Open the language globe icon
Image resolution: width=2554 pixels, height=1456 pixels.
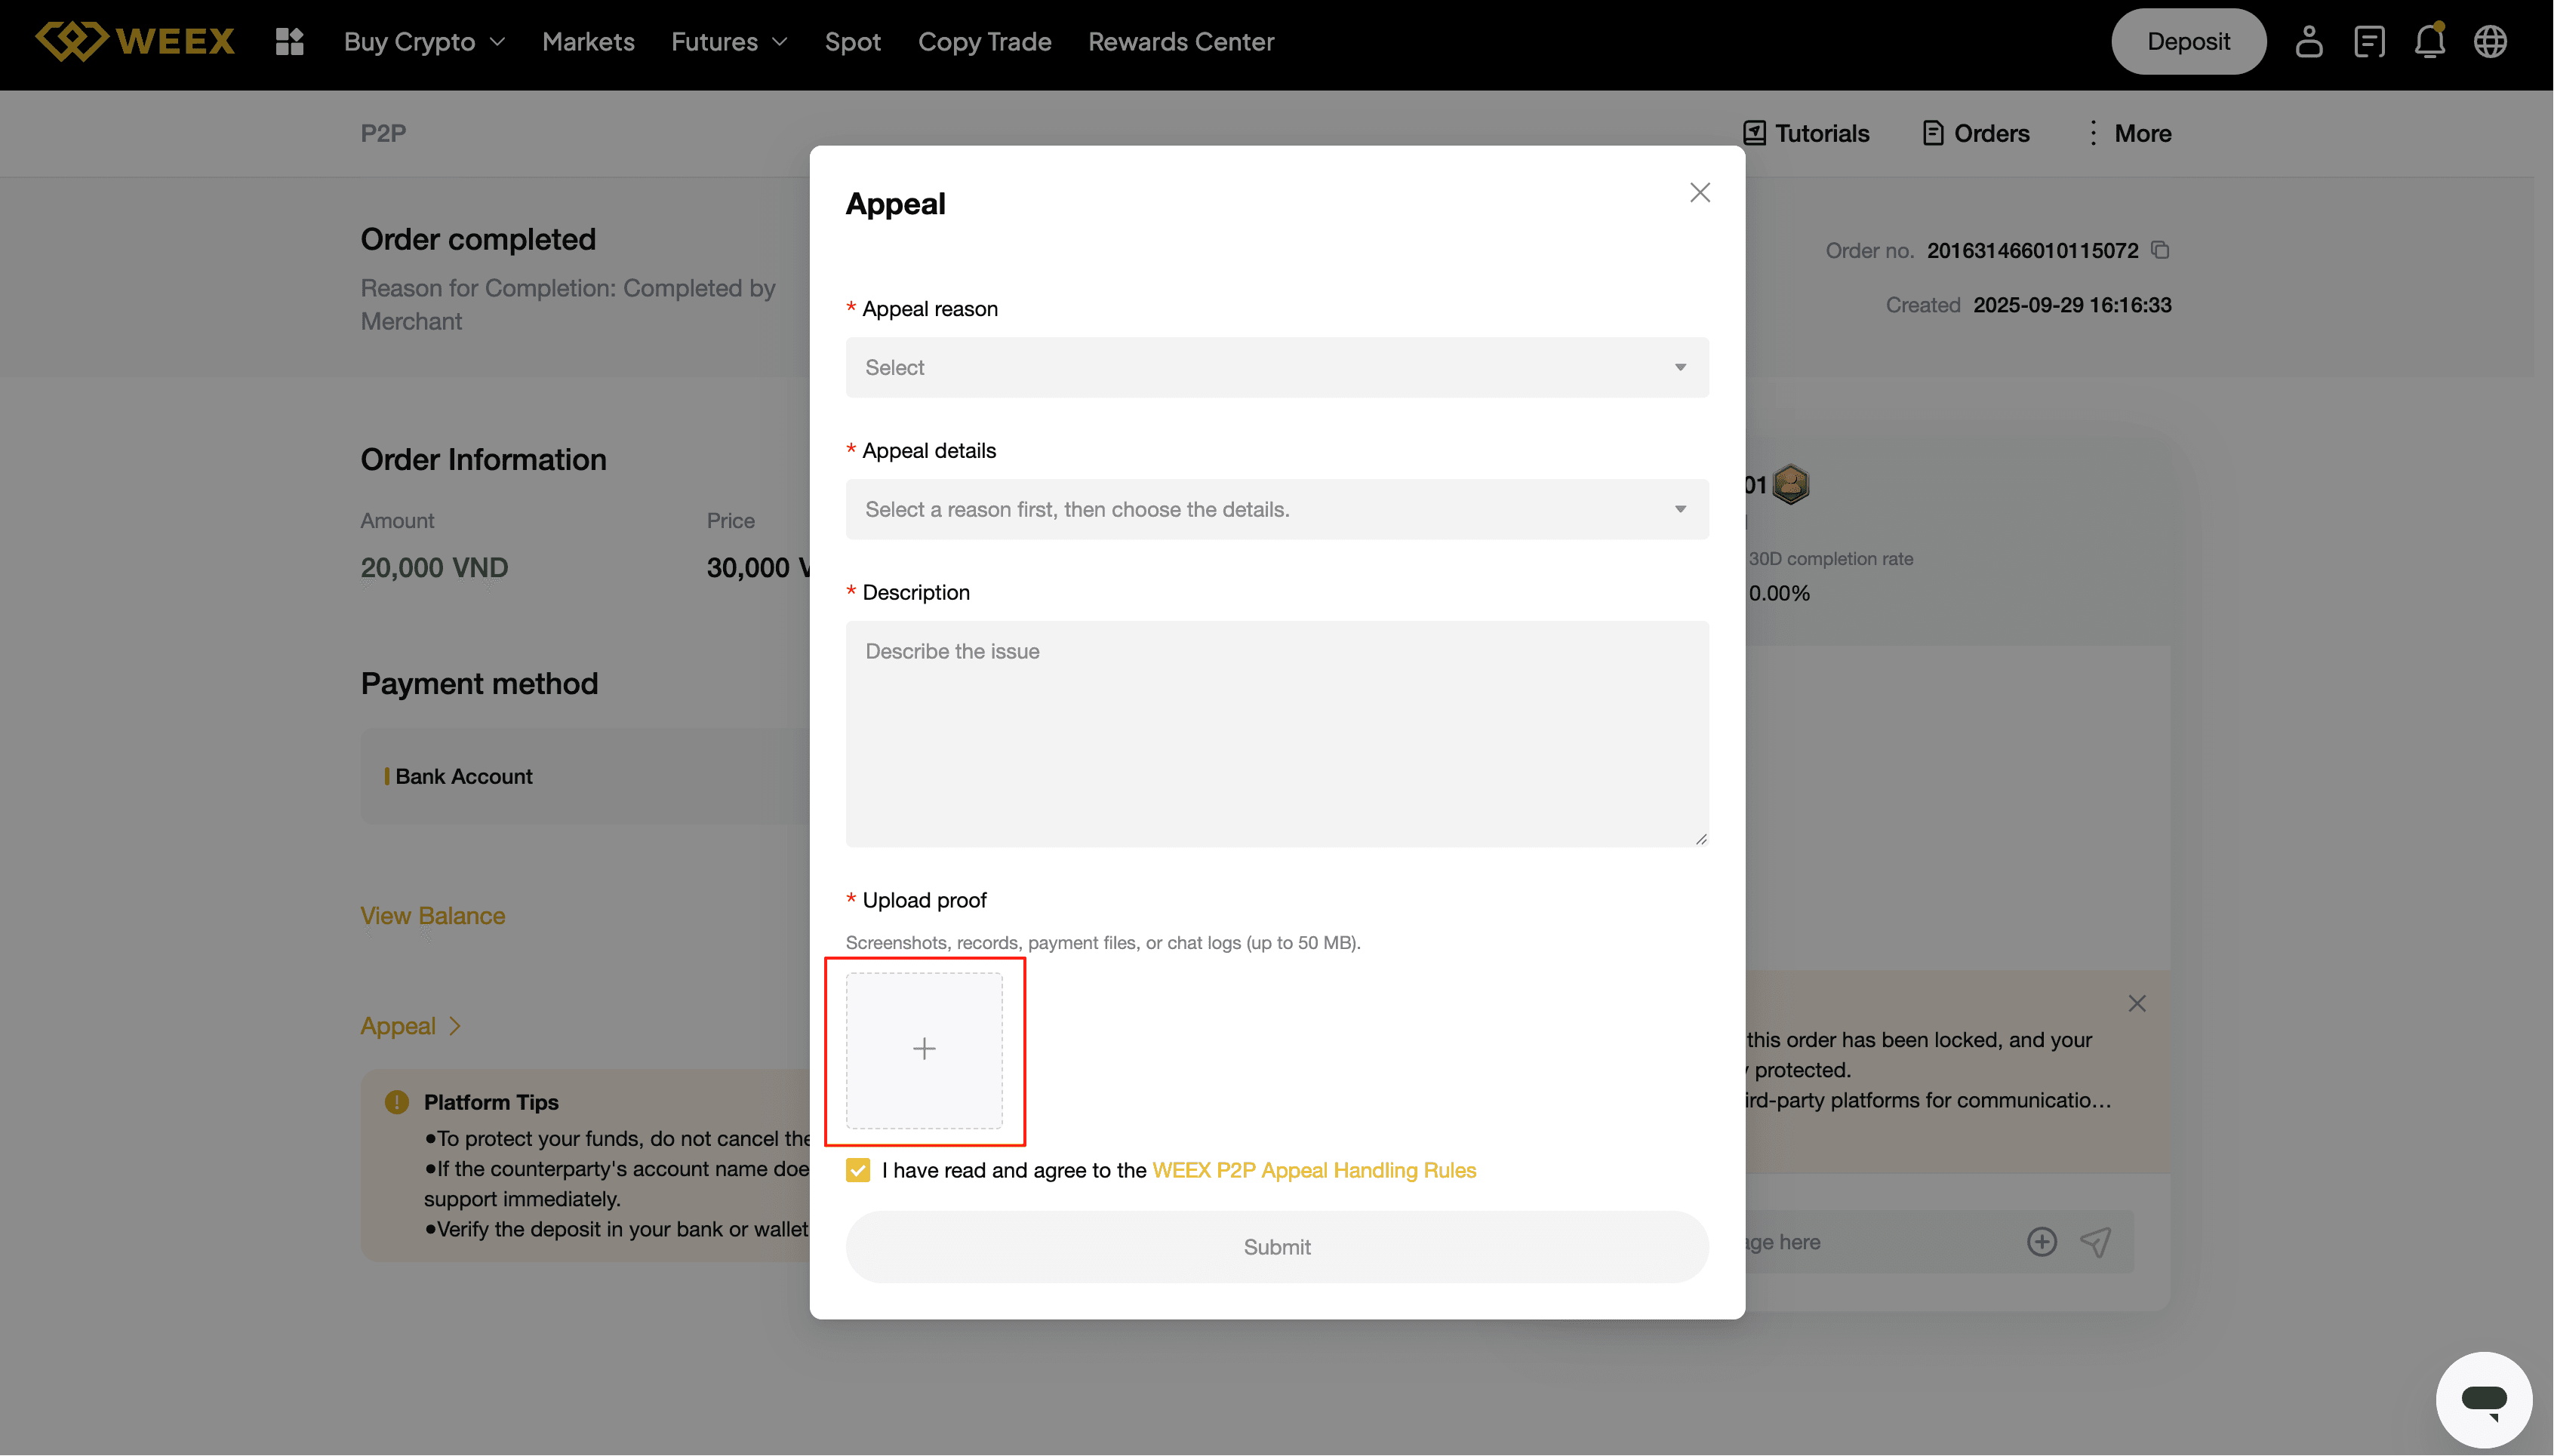[x=2490, y=41]
